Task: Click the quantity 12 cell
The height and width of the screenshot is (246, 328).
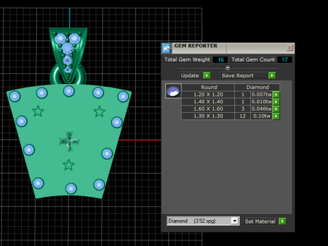Action: tap(243, 116)
